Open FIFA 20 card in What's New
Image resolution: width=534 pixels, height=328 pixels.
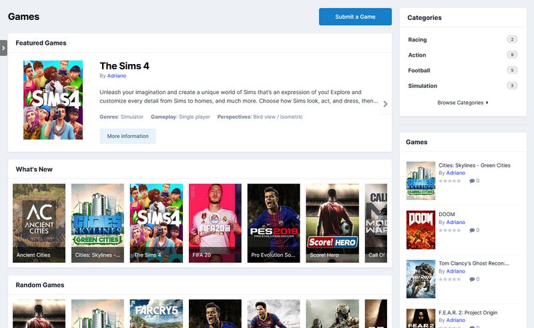215,223
